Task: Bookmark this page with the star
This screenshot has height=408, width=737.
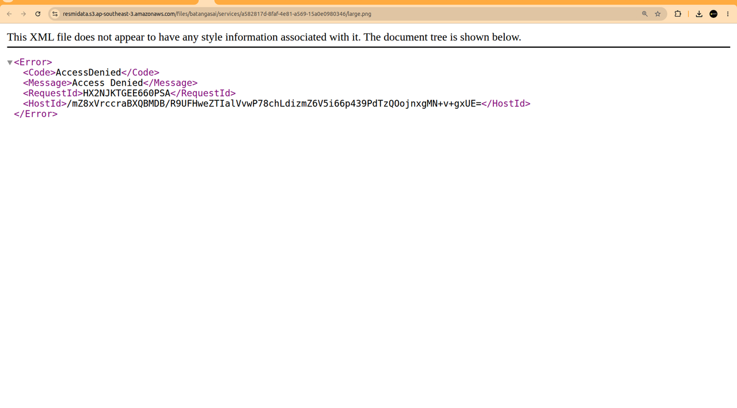Action: tap(658, 14)
